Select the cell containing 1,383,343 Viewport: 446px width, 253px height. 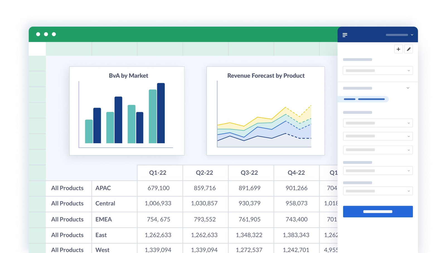point(296,235)
